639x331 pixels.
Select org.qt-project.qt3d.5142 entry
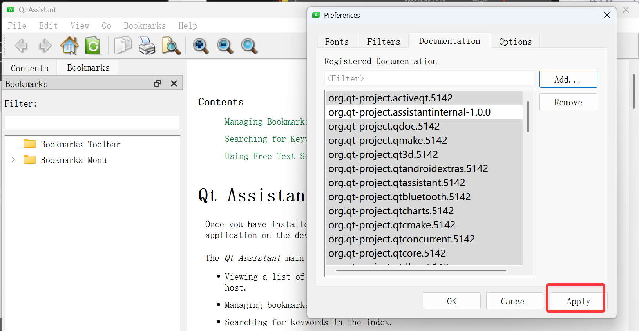[424, 154]
